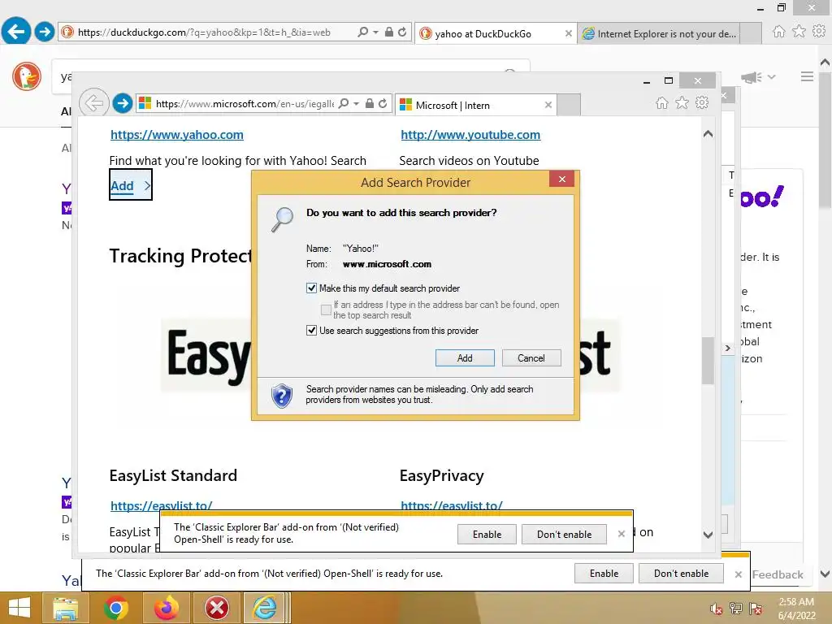Open new tab in DuckDuckGo window
832x624 pixels.
tap(751, 32)
